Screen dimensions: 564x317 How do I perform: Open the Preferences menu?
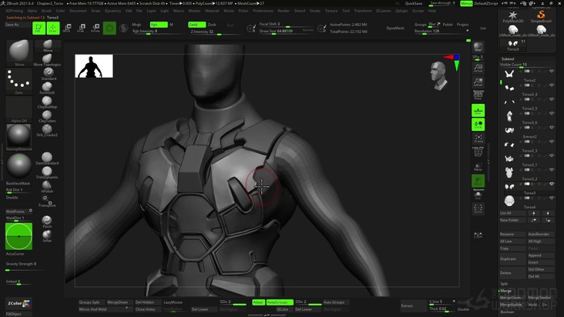tap(263, 11)
